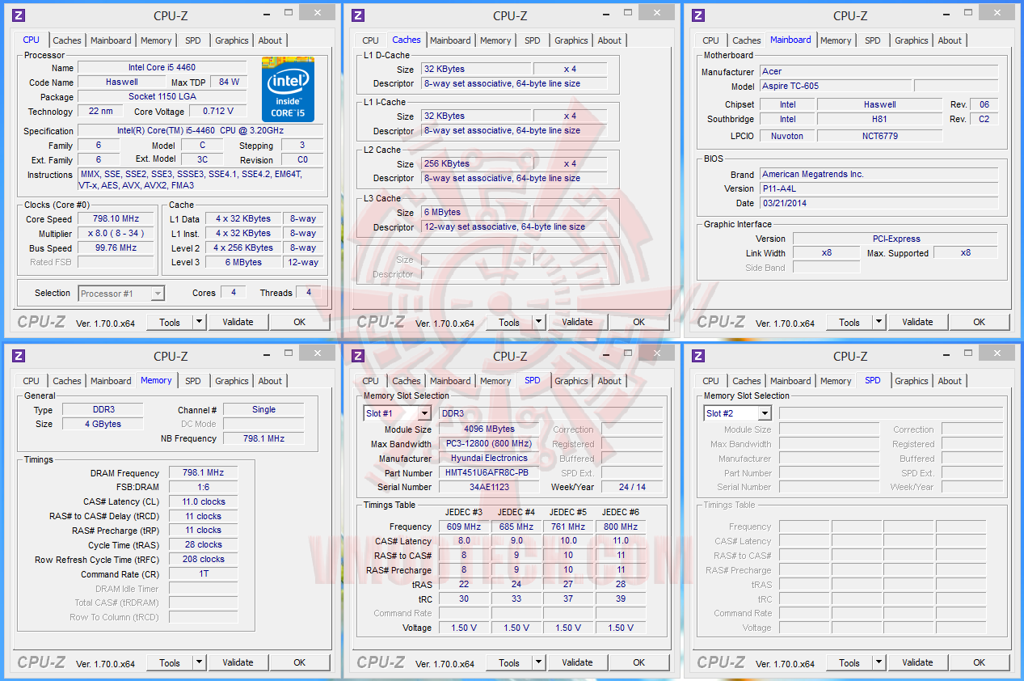Select the Memory tab in the SPD Slot #2 window

pyautogui.click(x=836, y=381)
